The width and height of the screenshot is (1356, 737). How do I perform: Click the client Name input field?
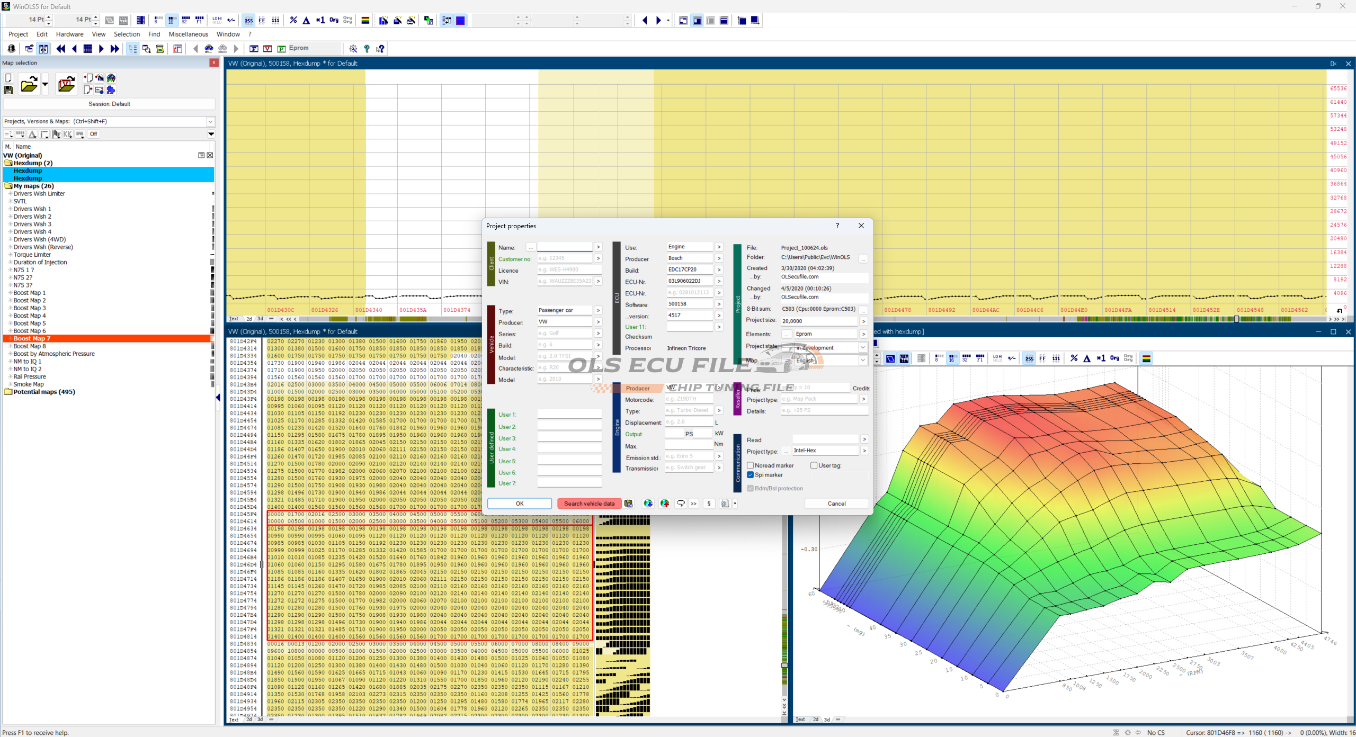(564, 247)
